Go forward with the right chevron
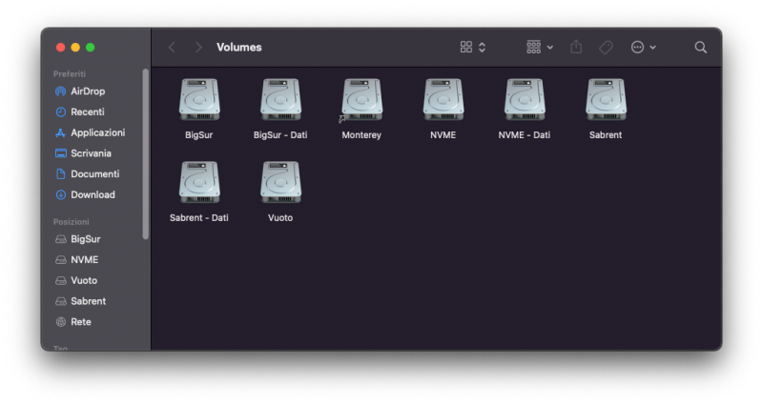Screen dimensions: 763x405 tap(198, 47)
